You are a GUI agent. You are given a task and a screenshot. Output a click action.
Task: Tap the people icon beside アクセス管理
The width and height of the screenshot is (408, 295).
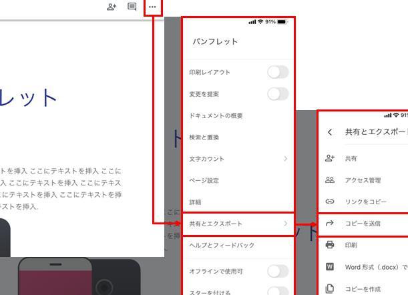(330, 180)
